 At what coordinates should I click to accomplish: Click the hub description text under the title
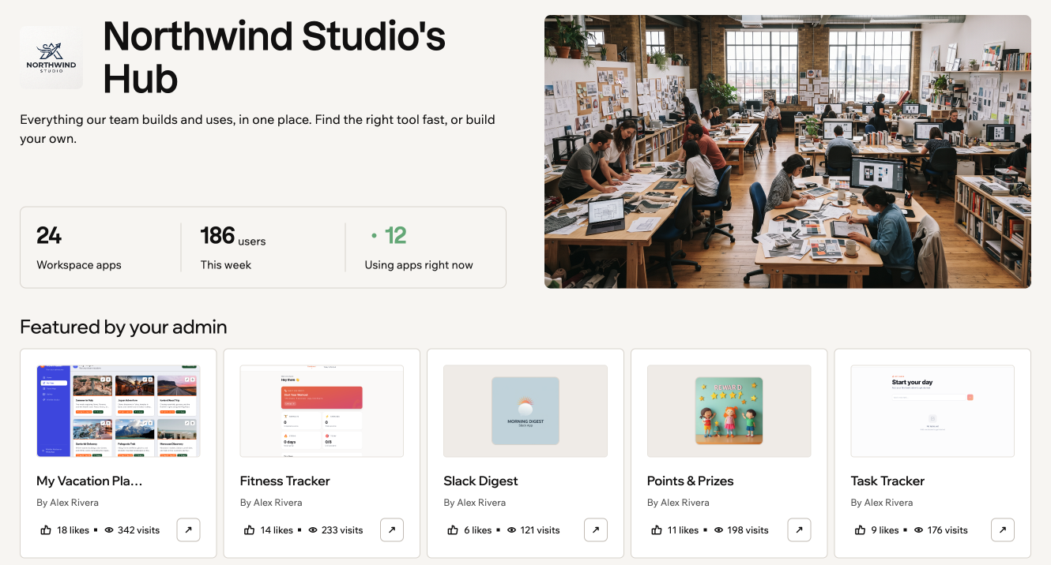pos(258,129)
